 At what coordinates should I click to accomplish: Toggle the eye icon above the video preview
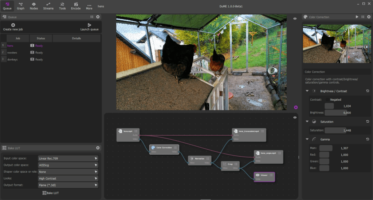tap(295, 19)
